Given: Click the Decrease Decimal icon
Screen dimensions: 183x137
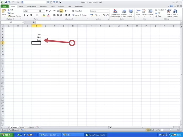Looking at the screenshot, I should tap(107, 15).
